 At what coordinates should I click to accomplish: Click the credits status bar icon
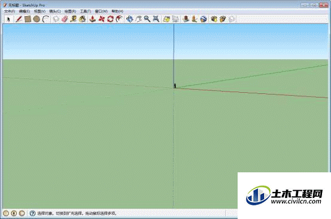coord(14,213)
